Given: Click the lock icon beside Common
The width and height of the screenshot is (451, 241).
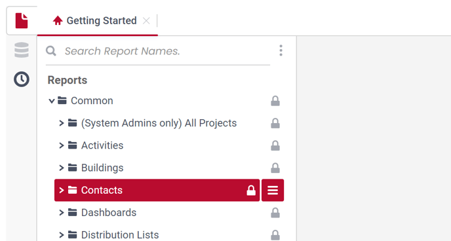Looking at the screenshot, I should pyautogui.click(x=275, y=101).
